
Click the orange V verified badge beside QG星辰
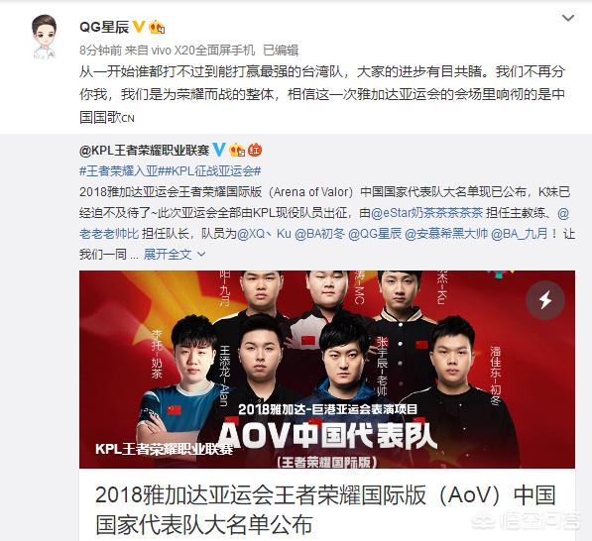pos(139,27)
